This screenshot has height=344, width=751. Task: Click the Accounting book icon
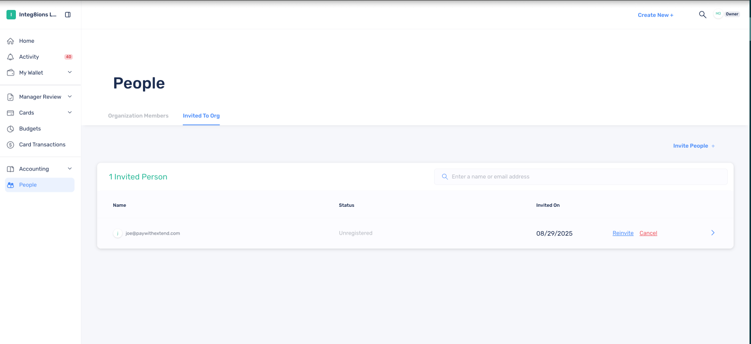pyautogui.click(x=10, y=169)
